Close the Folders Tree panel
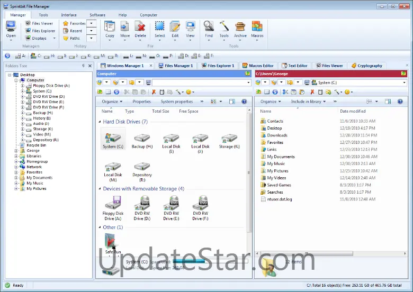Viewport: 413px width, 292px height. click(x=90, y=66)
